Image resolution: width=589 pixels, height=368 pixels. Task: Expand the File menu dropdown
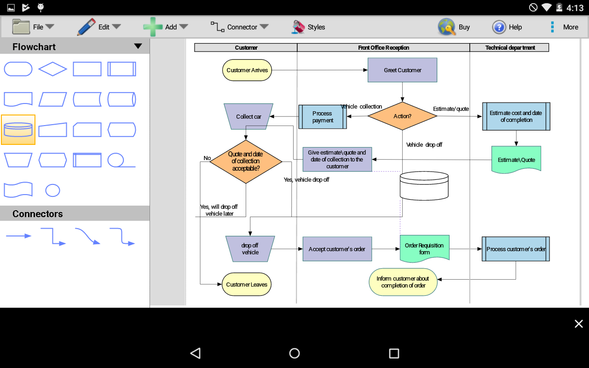click(x=49, y=27)
